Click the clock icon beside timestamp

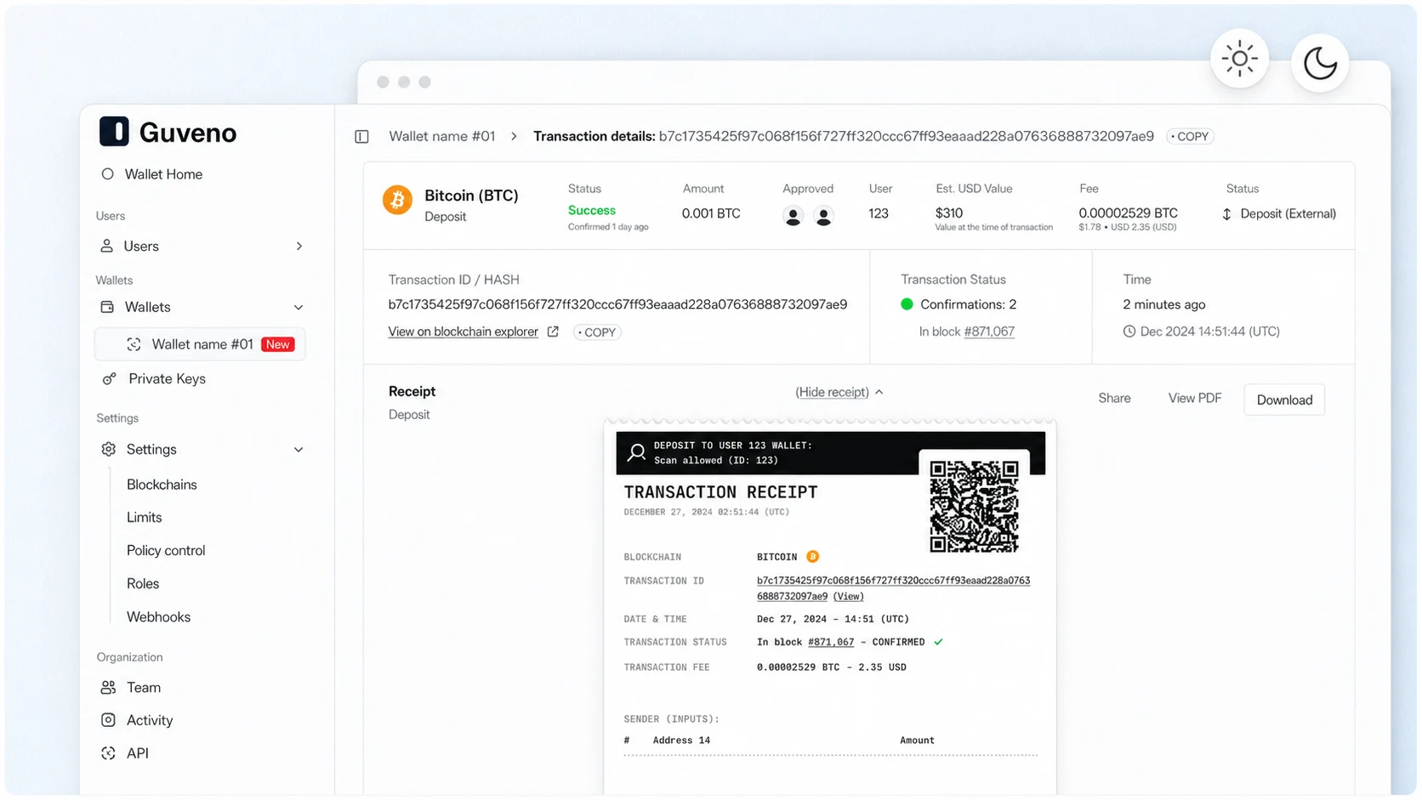click(1129, 332)
